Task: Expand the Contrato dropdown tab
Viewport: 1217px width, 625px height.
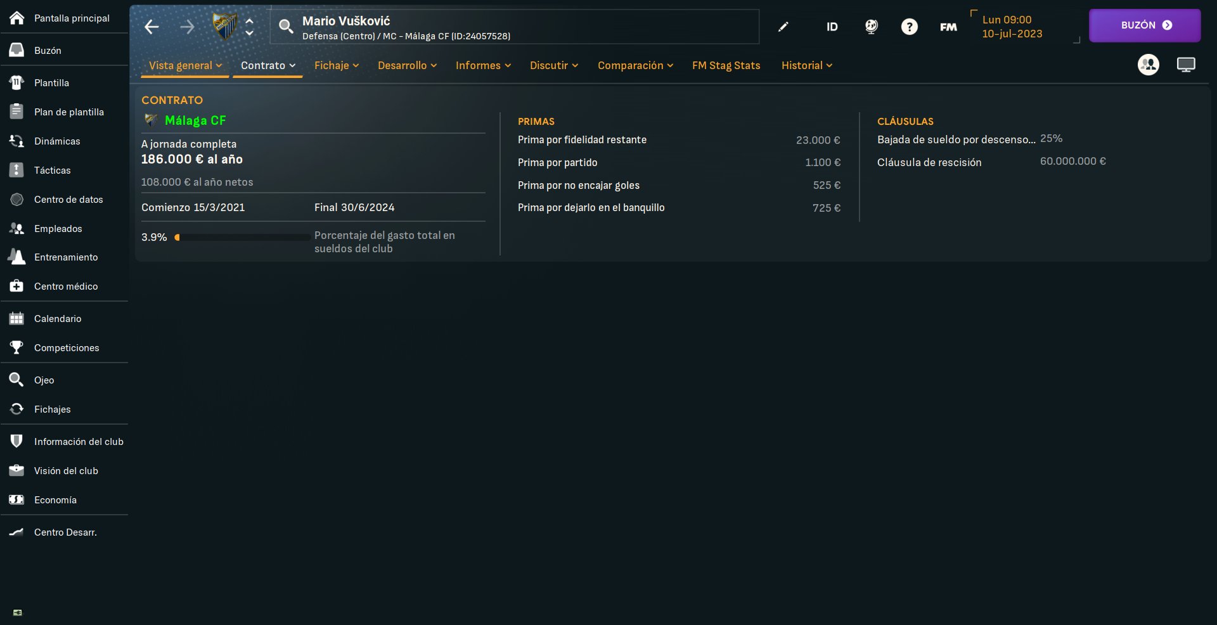Action: click(x=268, y=65)
